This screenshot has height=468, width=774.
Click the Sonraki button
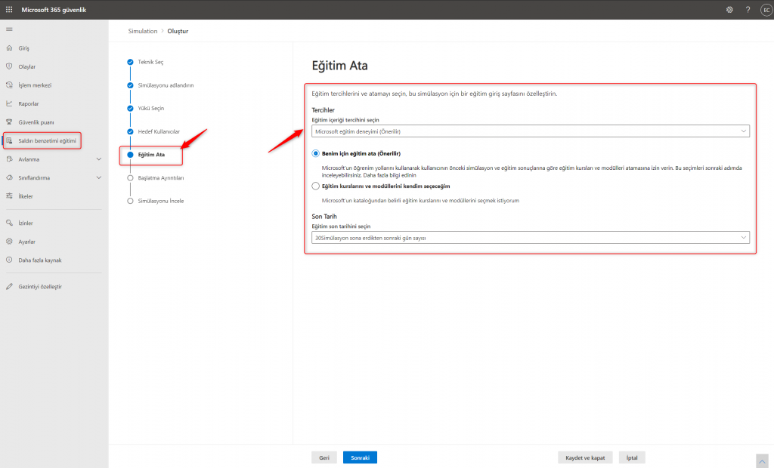[360, 457]
